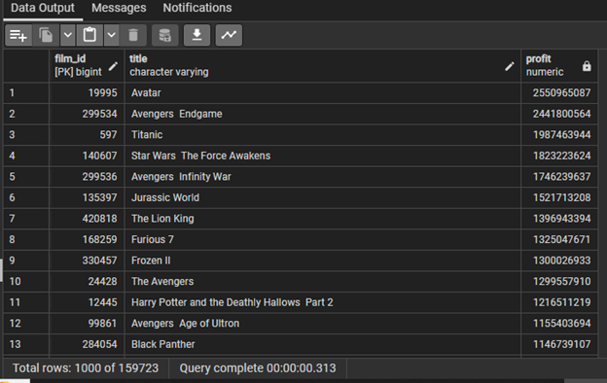607x383 pixels.
Task: Click the lock icon in profit header
Action: [587, 66]
